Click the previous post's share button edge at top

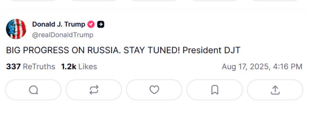coord(275,1)
